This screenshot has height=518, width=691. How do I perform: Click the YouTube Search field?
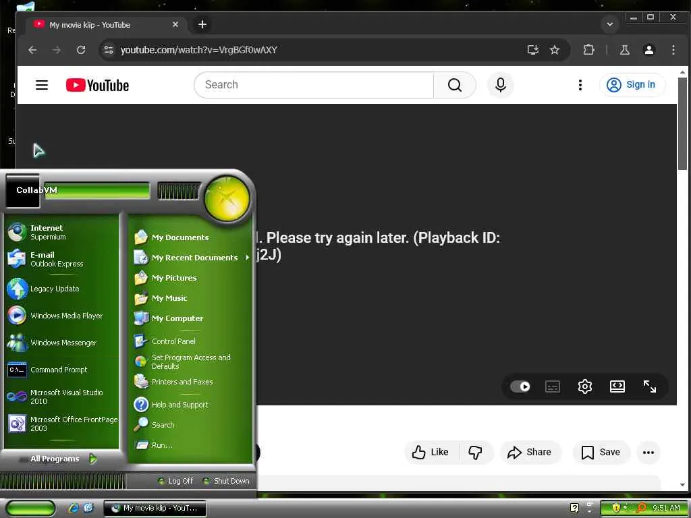[314, 85]
